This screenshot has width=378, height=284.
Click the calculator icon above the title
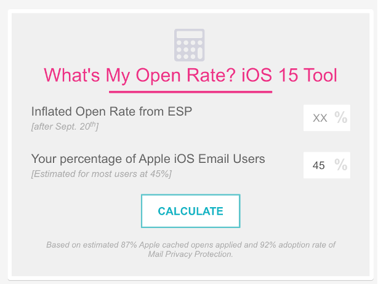click(x=189, y=45)
